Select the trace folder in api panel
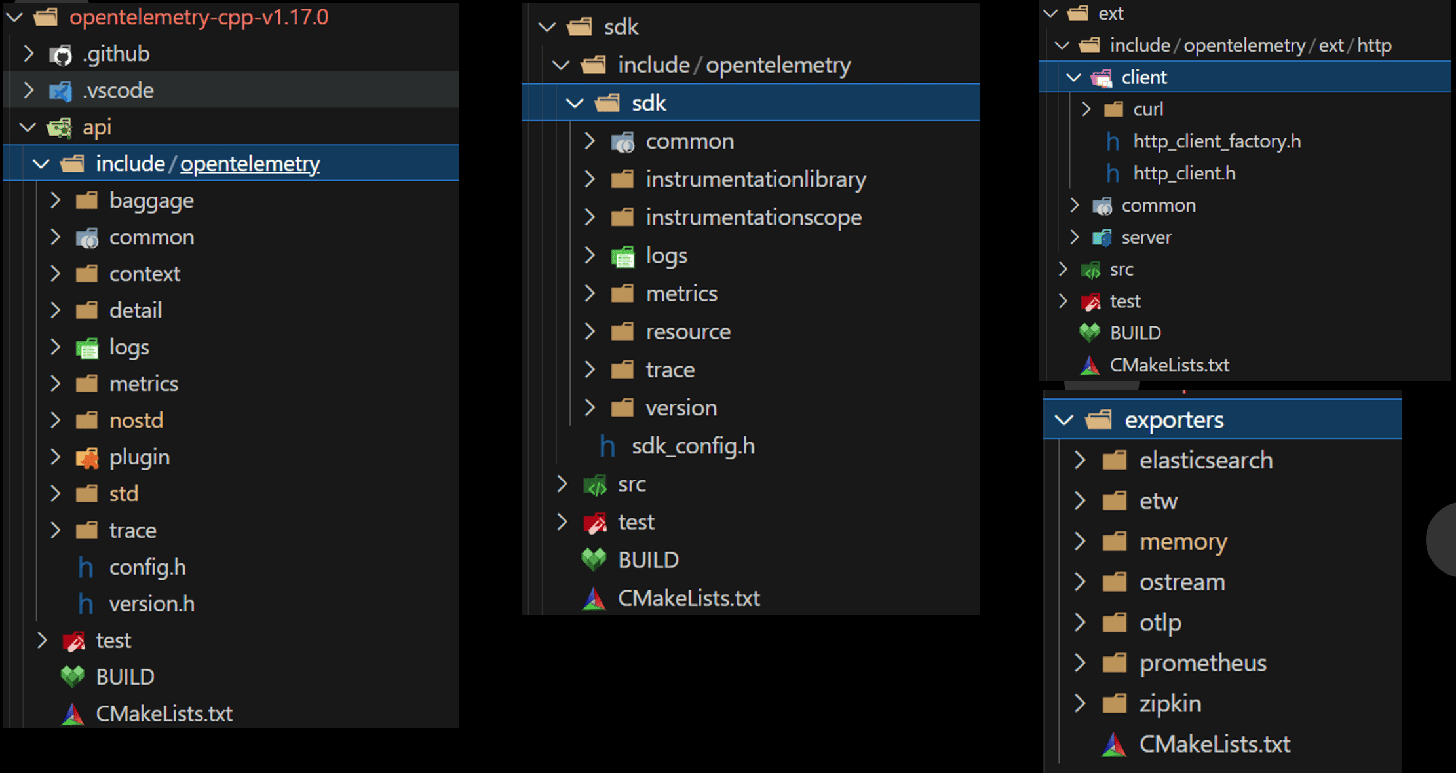Viewport: 1456px width, 773px height. pyautogui.click(x=232, y=531)
